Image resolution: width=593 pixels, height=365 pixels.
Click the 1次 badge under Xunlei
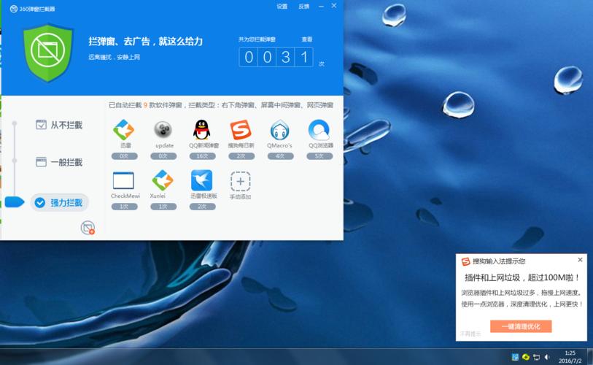[163, 207]
